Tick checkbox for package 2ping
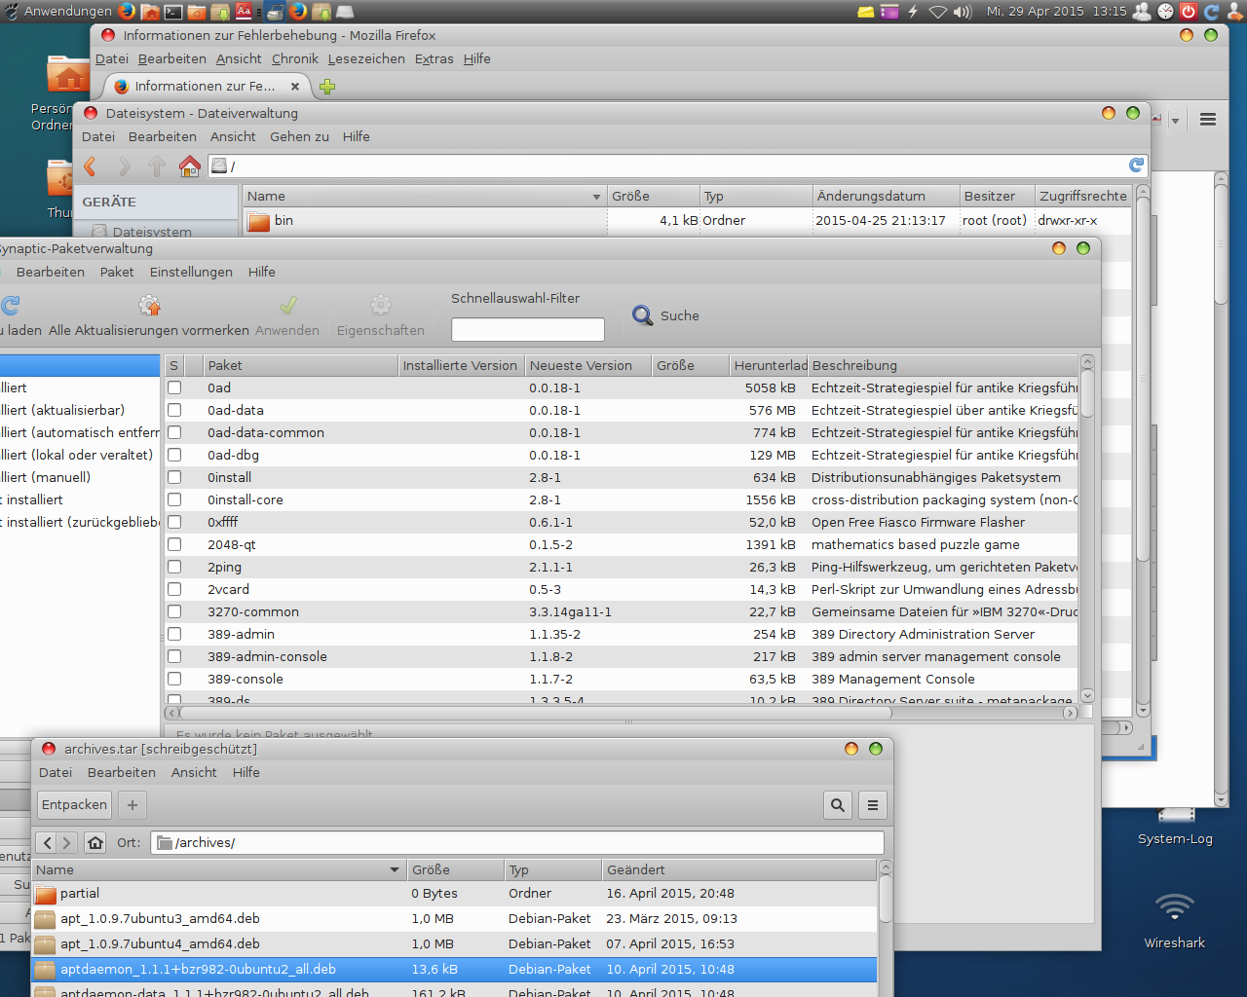 (x=174, y=567)
